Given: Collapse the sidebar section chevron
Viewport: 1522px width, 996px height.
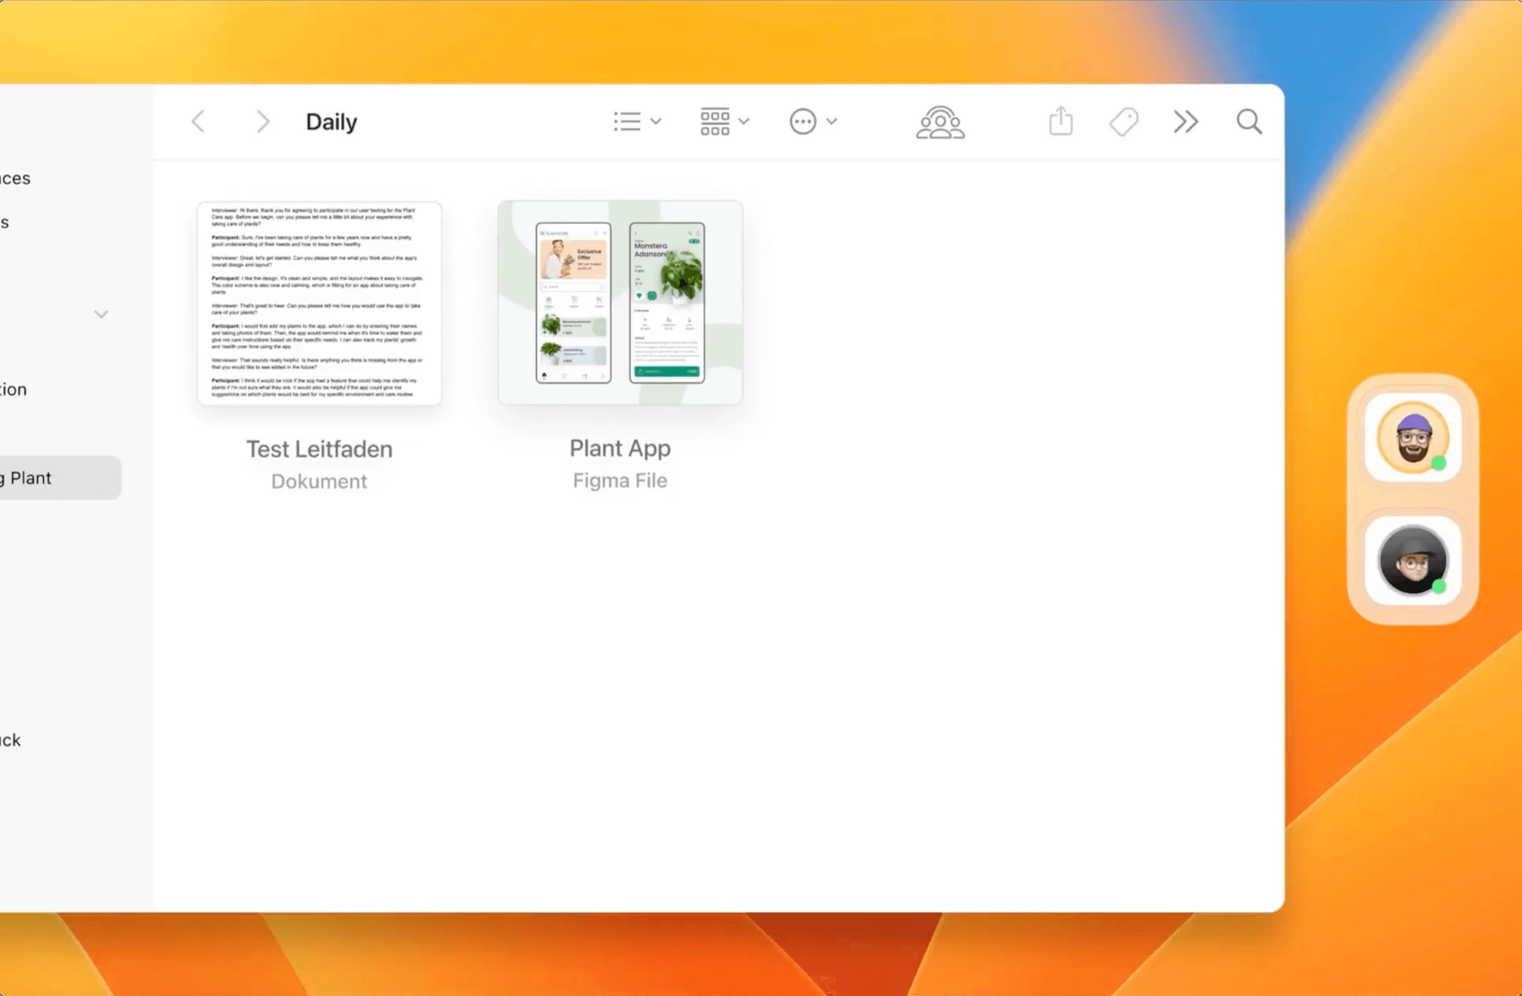Looking at the screenshot, I should tap(101, 314).
